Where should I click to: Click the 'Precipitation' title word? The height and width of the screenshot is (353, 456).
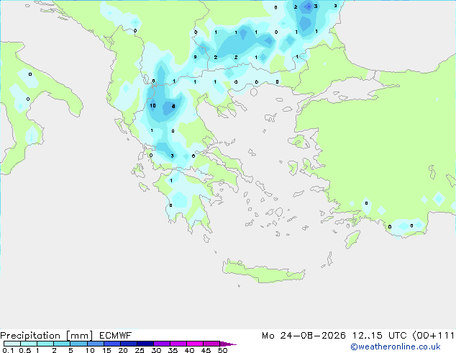tap(30, 336)
